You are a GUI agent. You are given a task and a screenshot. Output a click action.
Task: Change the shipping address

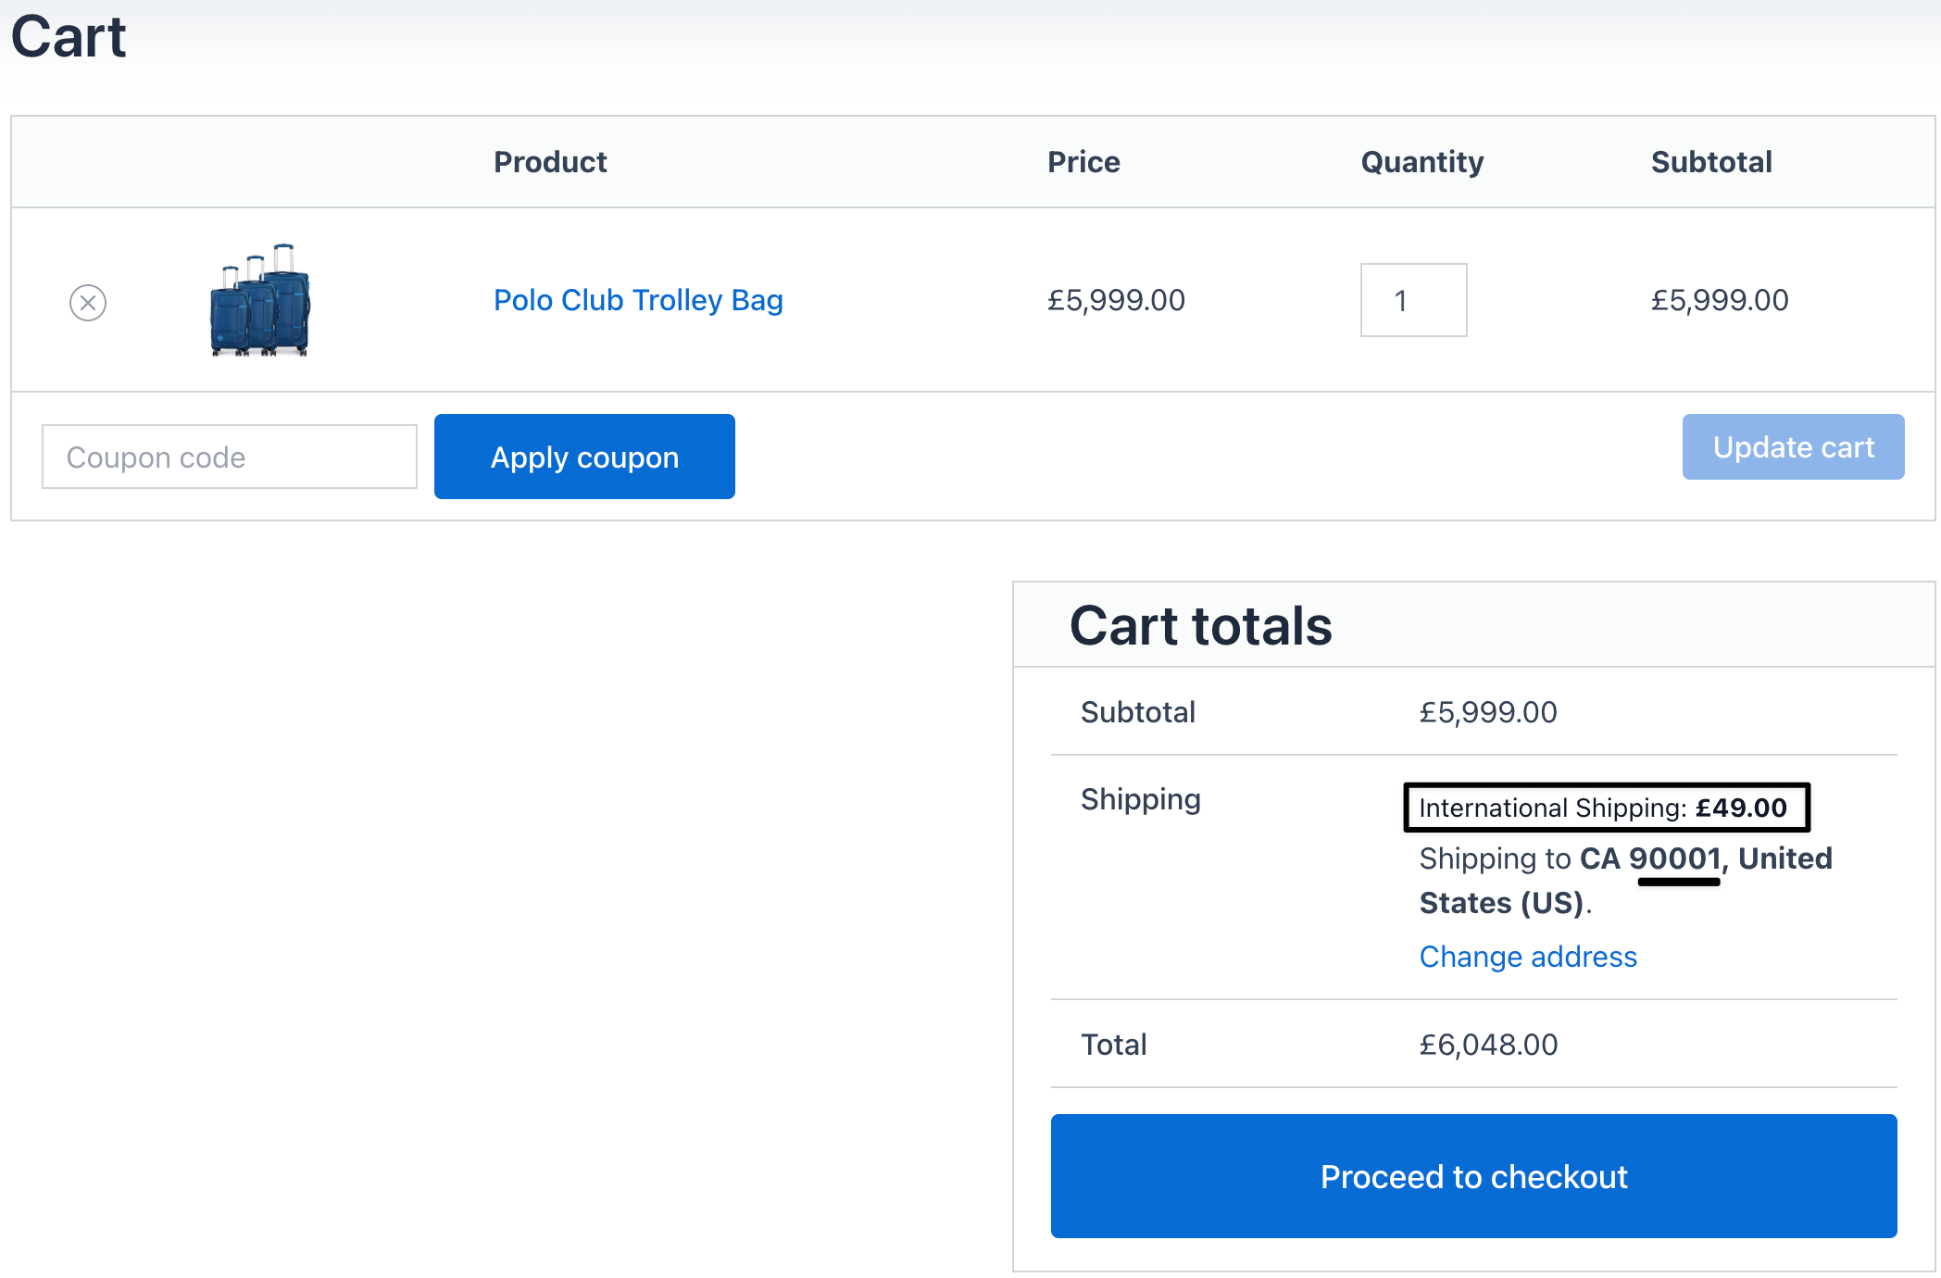point(1528,957)
